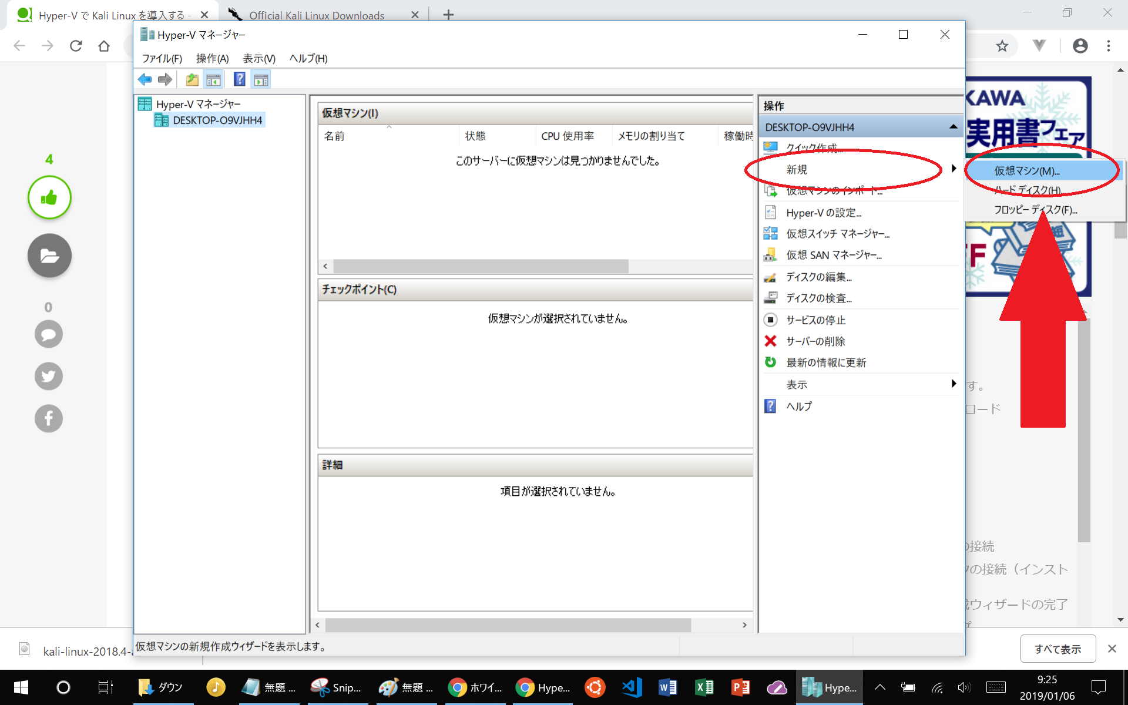The height and width of the screenshot is (705, 1128).
Task: Open 仮想スイッチ マネージャー from the actions pane
Action: [x=837, y=234]
